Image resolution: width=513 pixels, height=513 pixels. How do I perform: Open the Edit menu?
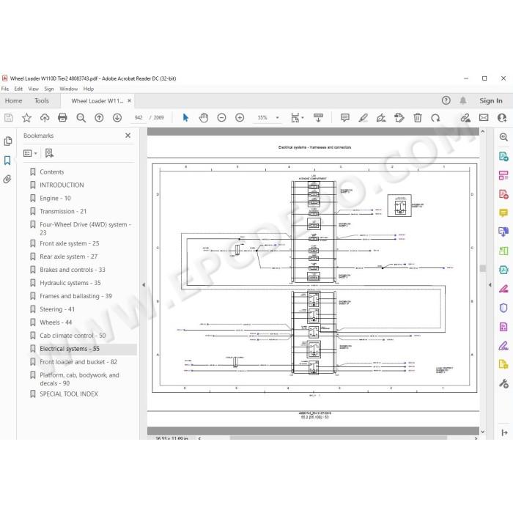pyautogui.click(x=18, y=89)
